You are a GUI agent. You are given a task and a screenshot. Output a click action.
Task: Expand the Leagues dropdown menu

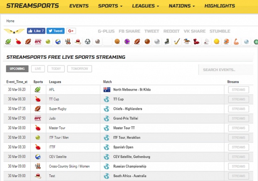pyautogui.click(x=146, y=6)
